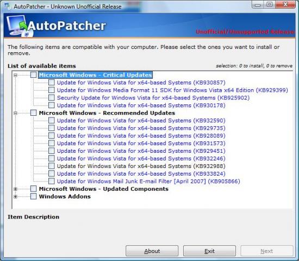The image size is (299, 261).
Task: Check the Recommended Updates group checkbox
Action: 33,113
